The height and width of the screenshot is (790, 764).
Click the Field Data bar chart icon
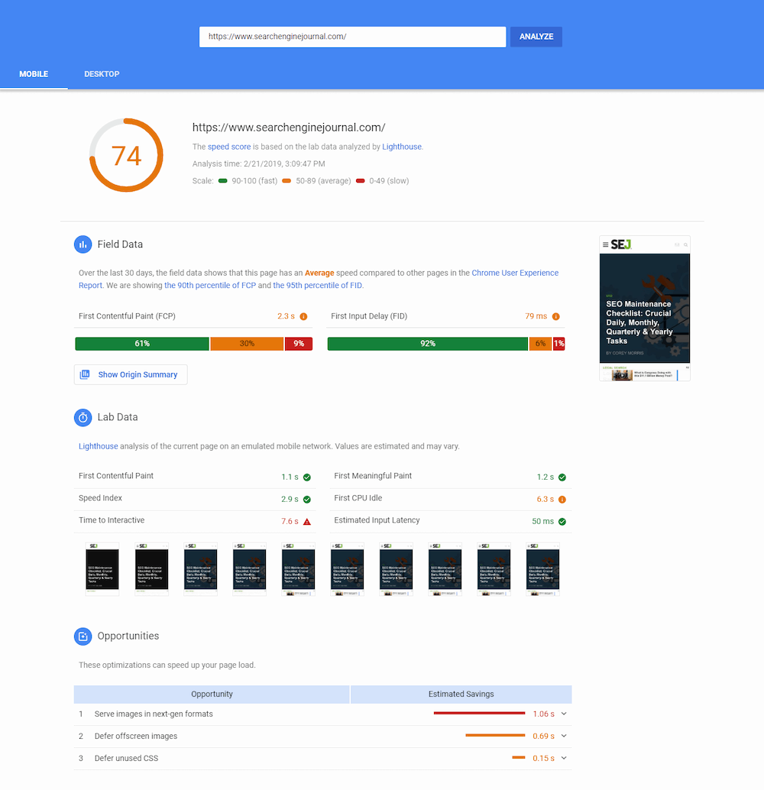coord(83,244)
